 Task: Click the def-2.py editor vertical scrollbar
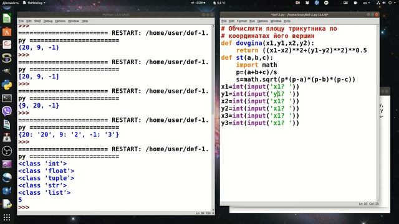[378, 113]
